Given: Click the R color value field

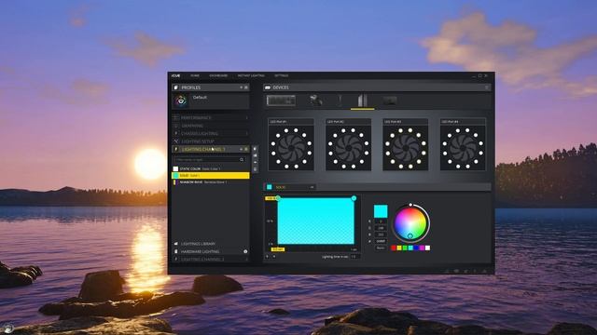Looking at the screenshot, I should (381, 221).
